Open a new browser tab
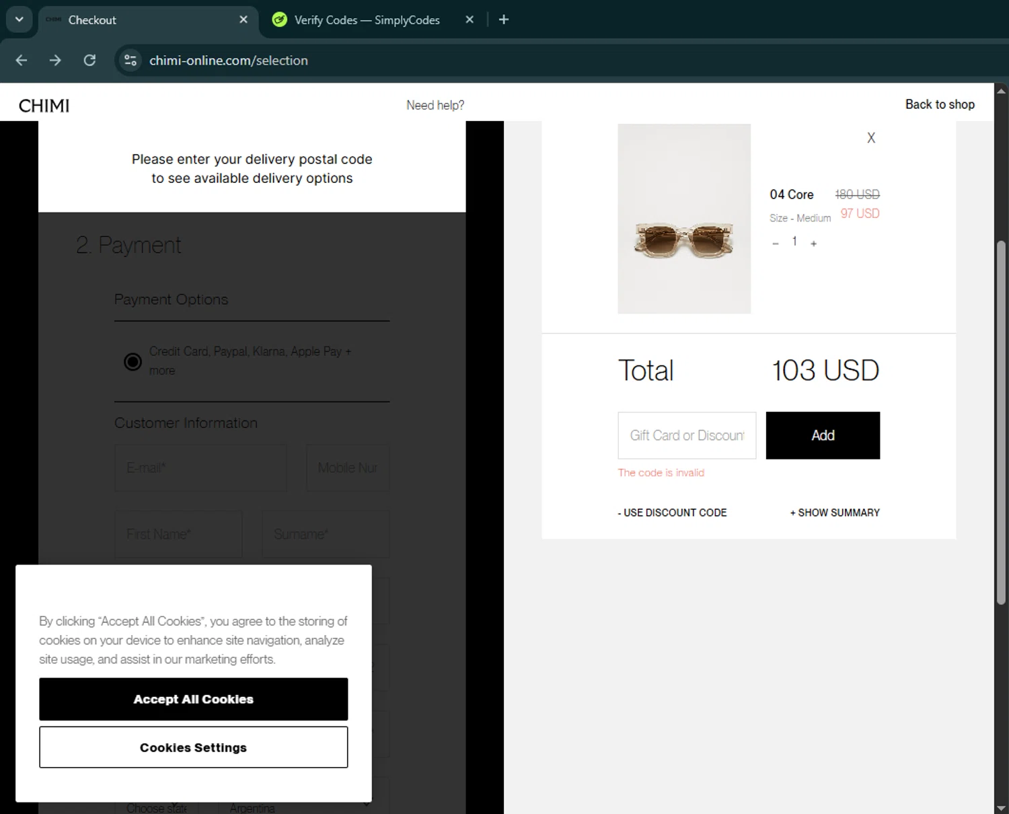1009x814 pixels. (x=504, y=20)
